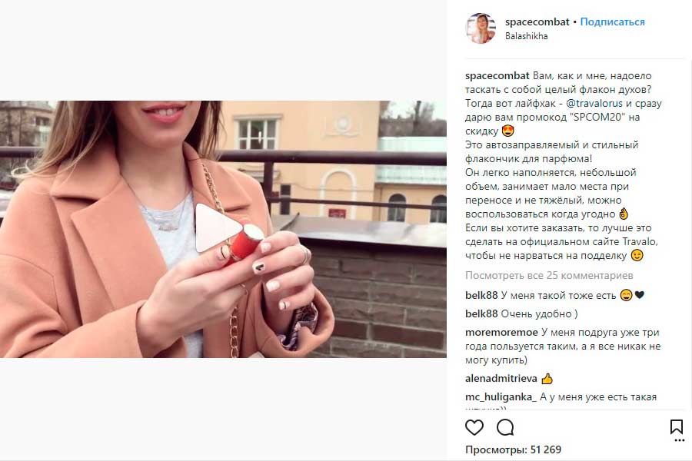Expand Посмотреть все 25 комментариев

(549, 275)
